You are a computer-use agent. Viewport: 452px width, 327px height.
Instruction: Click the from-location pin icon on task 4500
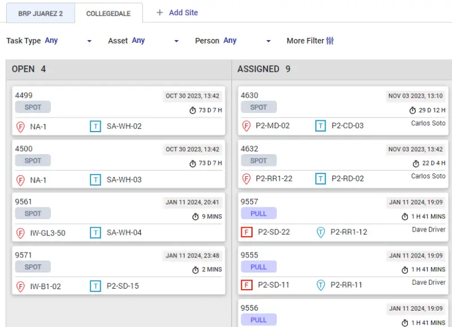[20, 180]
